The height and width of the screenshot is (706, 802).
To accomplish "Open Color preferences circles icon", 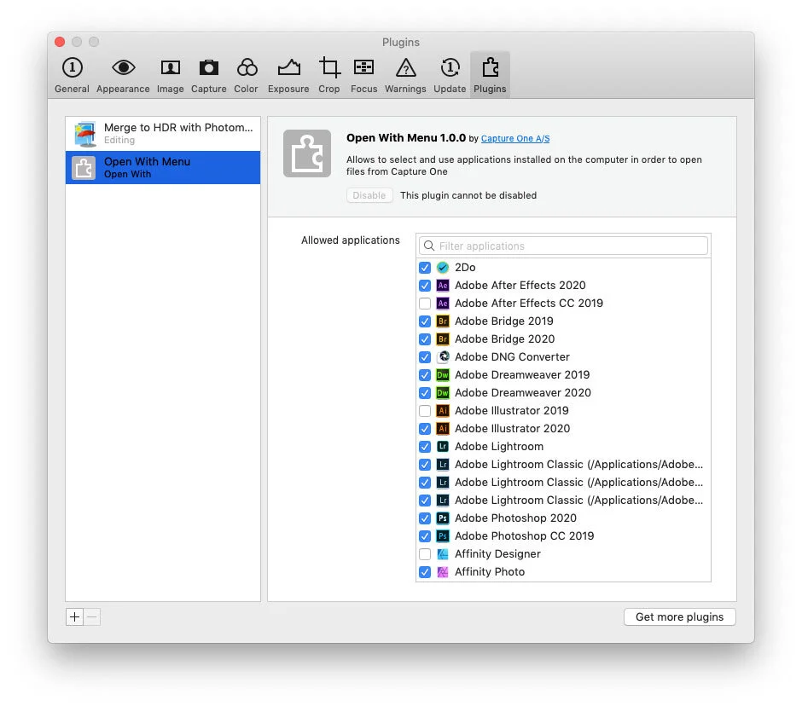I will (247, 67).
